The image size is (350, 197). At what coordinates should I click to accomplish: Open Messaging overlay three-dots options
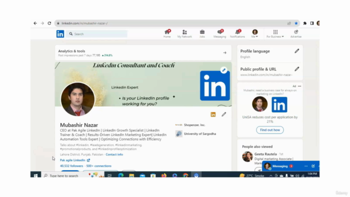[306, 166]
